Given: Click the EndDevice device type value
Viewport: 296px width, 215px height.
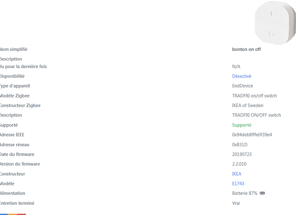Looking at the screenshot, I should pos(242,86).
